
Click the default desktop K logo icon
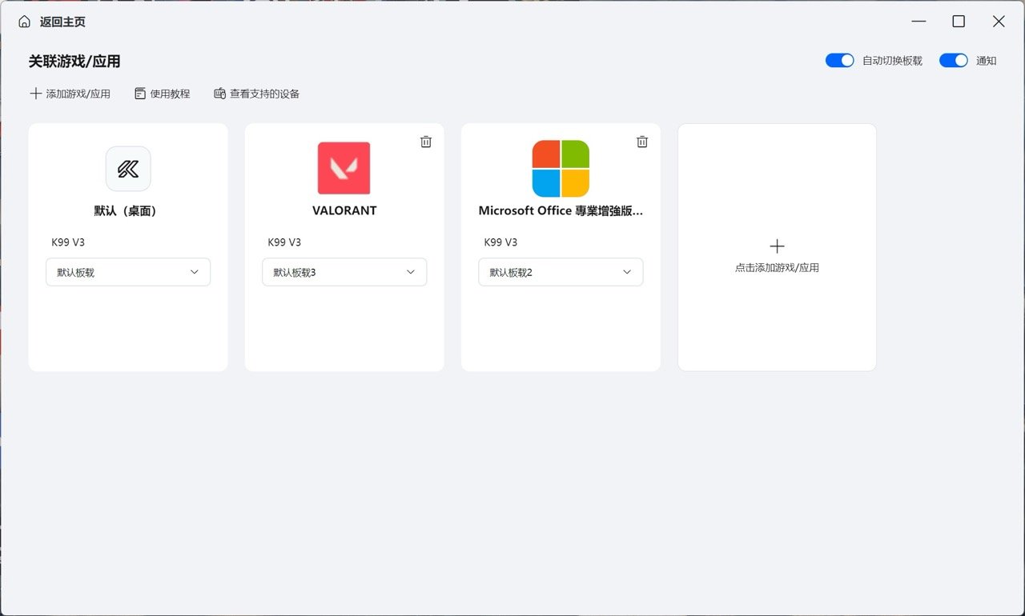coord(128,169)
